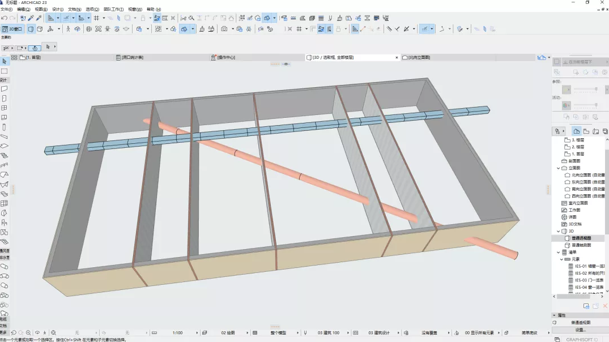
Task: Click the 设置... button in properties panel
Action: tap(581, 330)
